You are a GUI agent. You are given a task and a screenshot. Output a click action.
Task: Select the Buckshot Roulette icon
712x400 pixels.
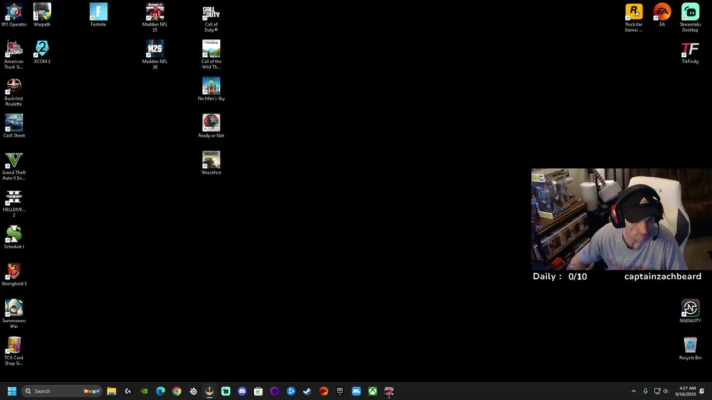point(14,92)
